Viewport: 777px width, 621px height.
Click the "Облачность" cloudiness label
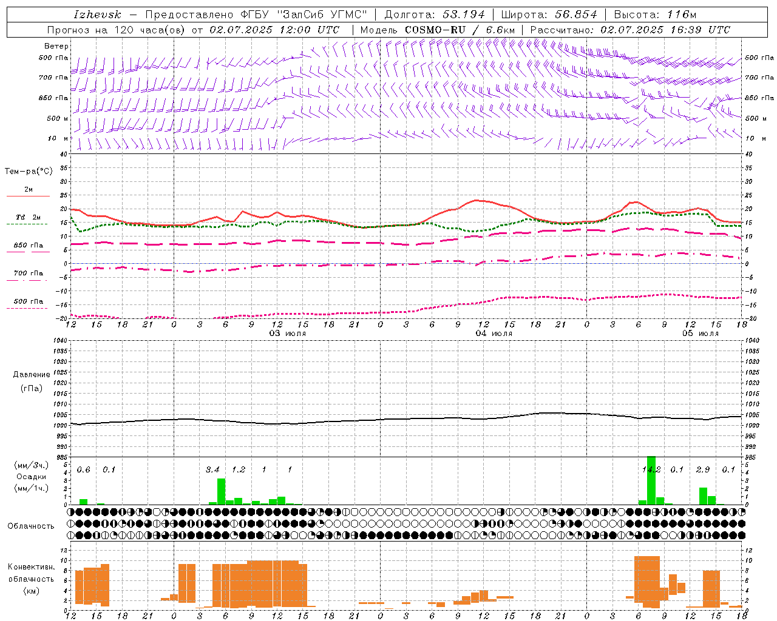tap(31, 526)
